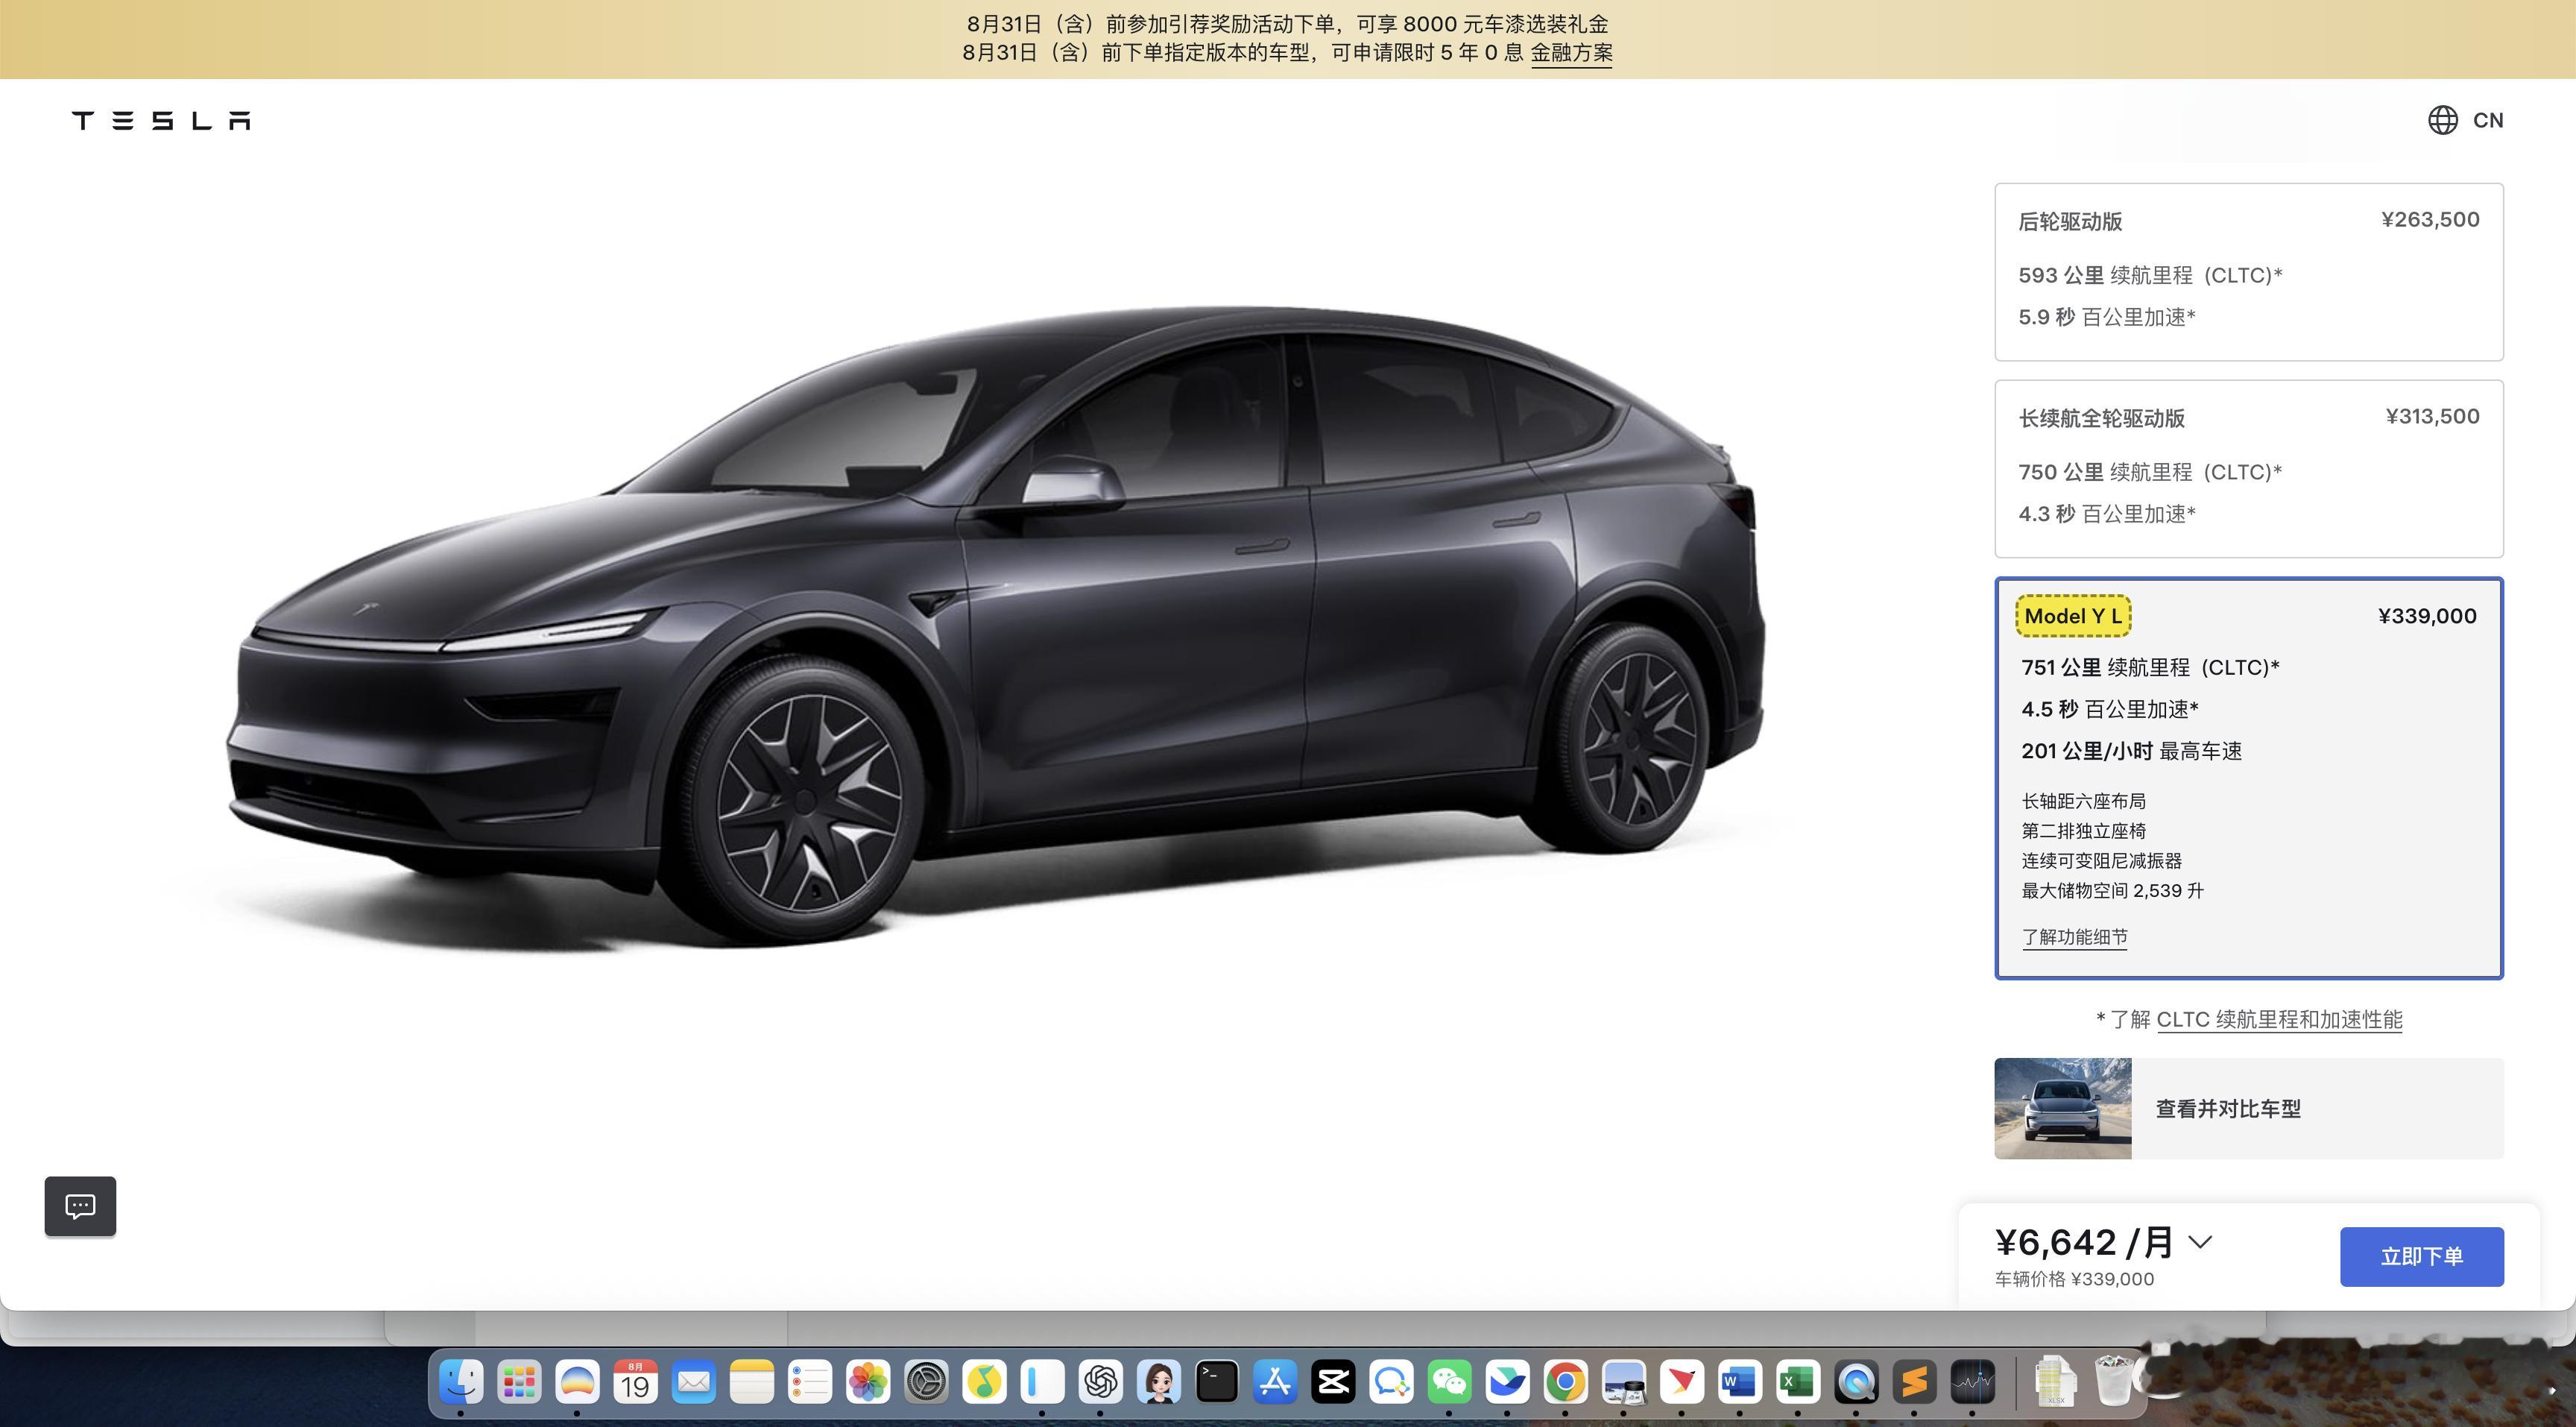Open the CLTC 续航里程和加速性能 link
This screenshot has height=1427, width=2576.
[2279, 1020]
